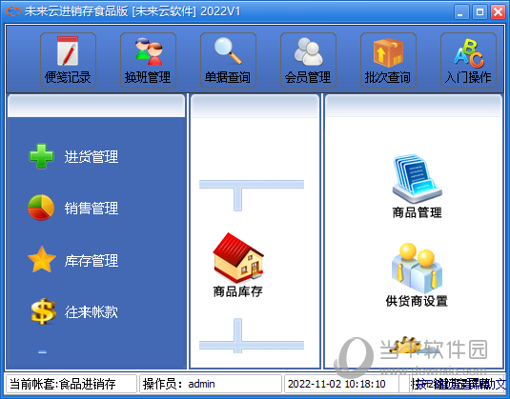The height and width of the screenshot is (399, 510).
Task: Click the green plus purchase icon
Action: pyautogui.click(x=41, y=156)
